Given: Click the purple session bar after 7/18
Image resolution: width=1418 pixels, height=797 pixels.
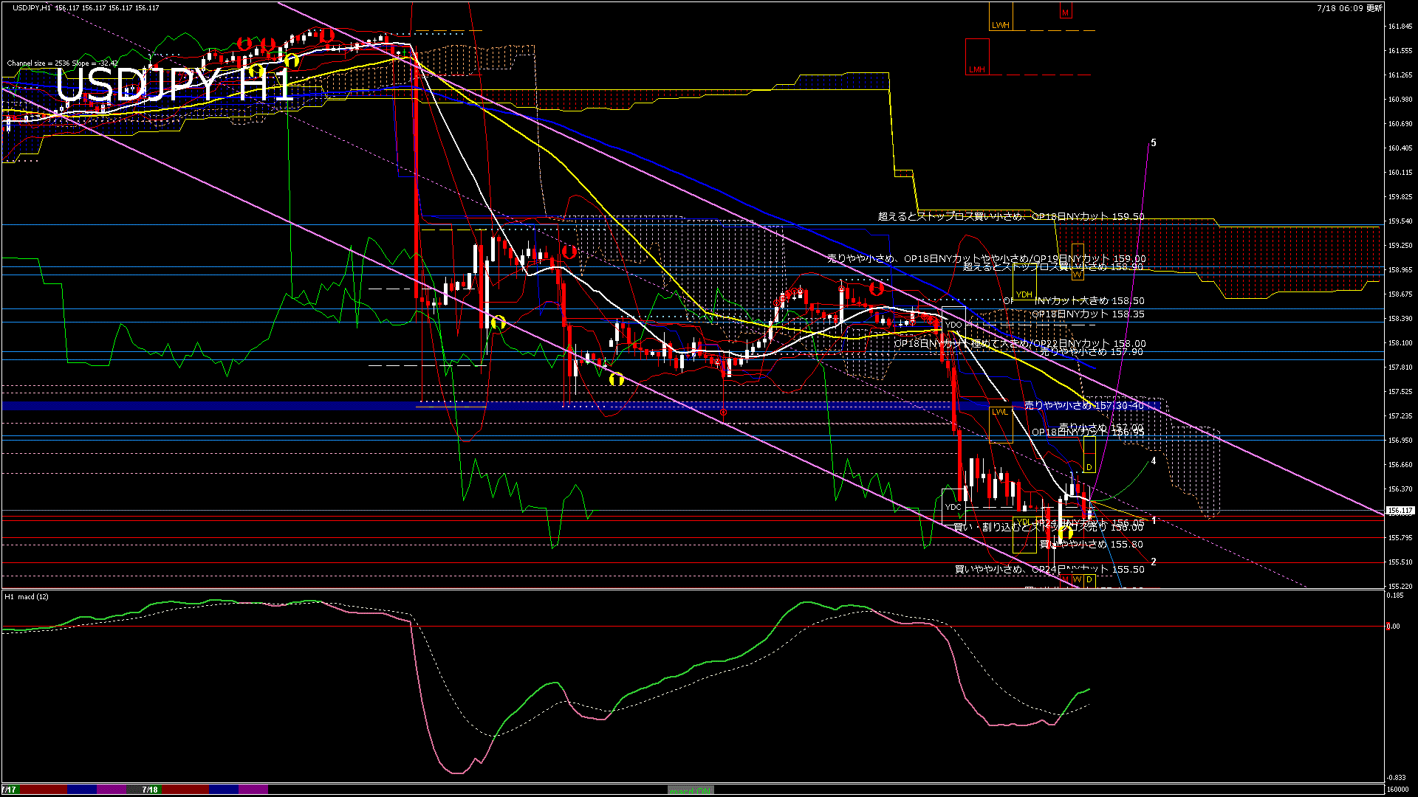Looking at the screenshot, I should pos(253,790).
